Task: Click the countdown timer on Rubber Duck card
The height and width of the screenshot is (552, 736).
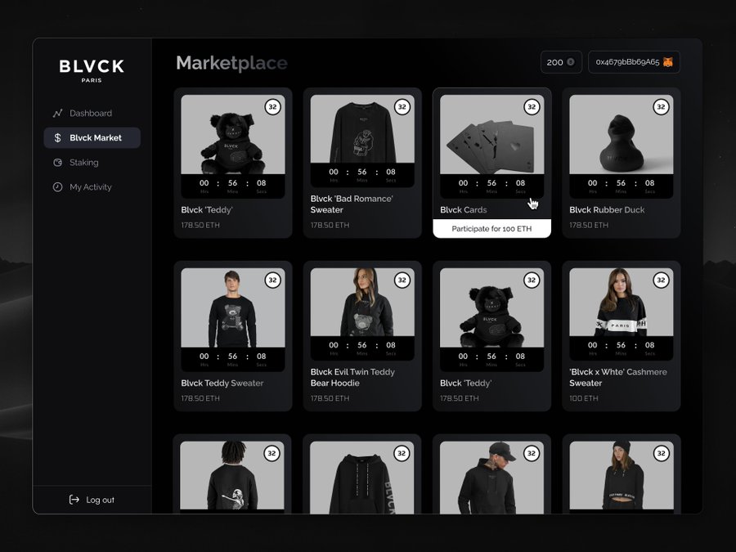Action: point(622,186)
